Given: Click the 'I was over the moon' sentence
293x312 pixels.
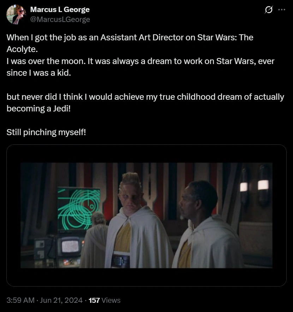Looking at the screenshot, I should (x=46, y=61).
